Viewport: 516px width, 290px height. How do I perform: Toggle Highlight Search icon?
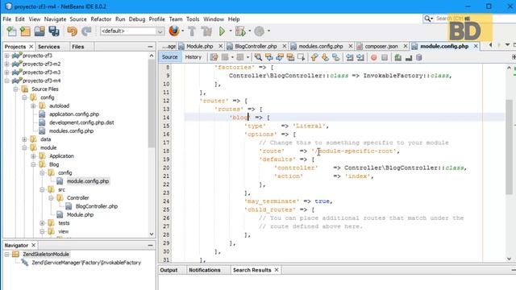tap(290, 57)
